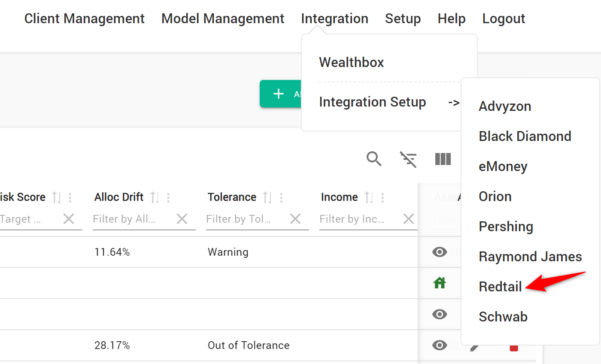601x364 pixels.
Task: Clear the Income filter with X
Action: pyautogui.click(x=409, y=219)
